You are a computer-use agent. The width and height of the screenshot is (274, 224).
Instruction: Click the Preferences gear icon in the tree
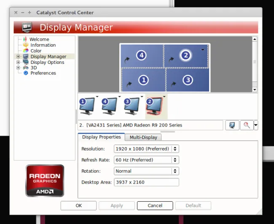(26, 73)
